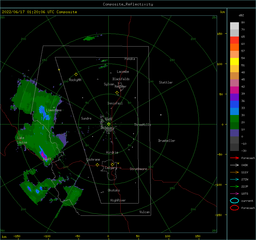Click the Airdrie label
Viewport: 256px width, 240px height.
coord(112,152)
